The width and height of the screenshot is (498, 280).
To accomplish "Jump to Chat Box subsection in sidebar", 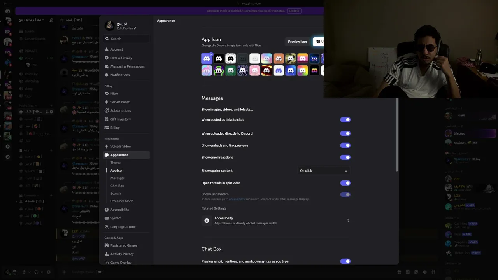I will pyautogui.click(x=117, y=186).
